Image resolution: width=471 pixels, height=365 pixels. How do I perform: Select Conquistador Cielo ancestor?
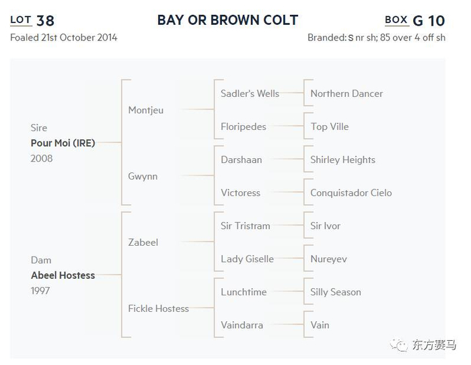point(351,193)
